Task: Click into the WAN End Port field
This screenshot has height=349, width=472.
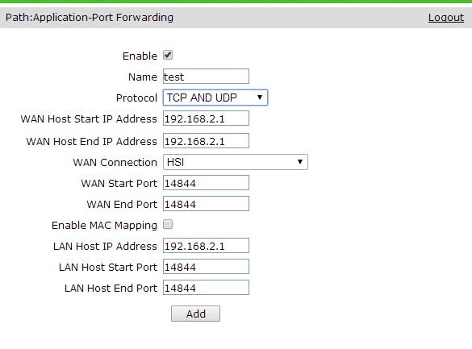Action: click(206, 204)
